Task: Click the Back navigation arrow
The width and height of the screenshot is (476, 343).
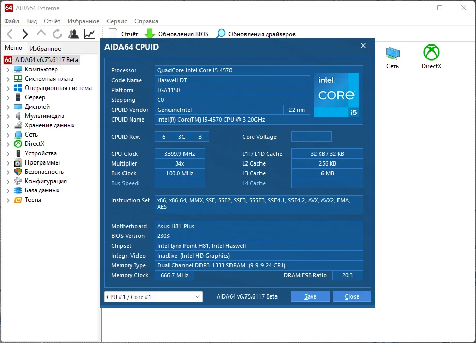Action: tap(10, 34)
